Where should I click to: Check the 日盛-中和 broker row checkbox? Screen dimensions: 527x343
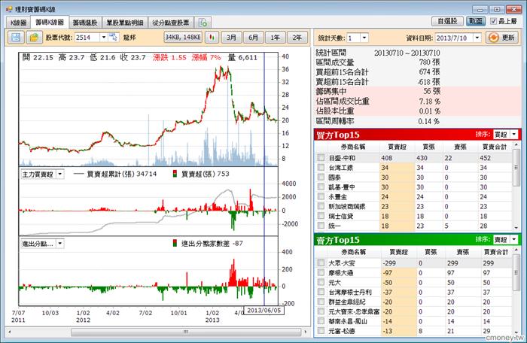coord(321,157)
